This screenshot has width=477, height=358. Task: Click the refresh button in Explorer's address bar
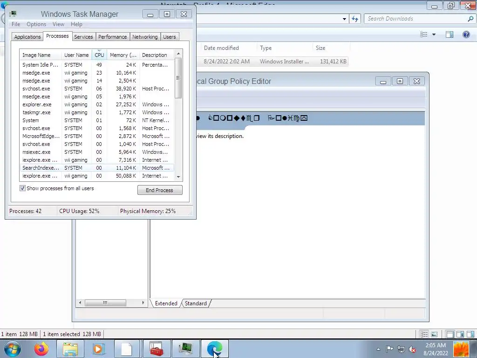pos(354,19)
